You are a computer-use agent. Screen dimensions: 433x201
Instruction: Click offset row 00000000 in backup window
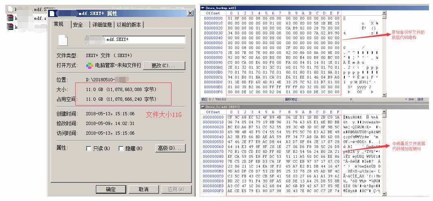(x=213, y=18)
